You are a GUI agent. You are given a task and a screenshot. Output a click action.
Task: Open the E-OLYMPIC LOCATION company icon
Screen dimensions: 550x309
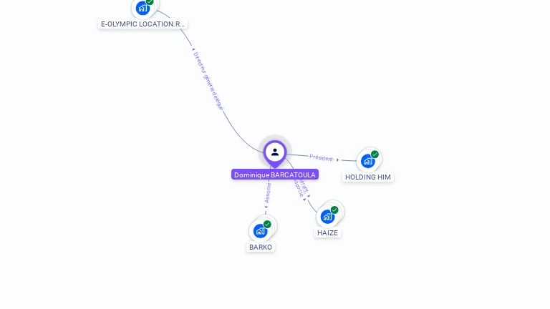tap(143, 8)
